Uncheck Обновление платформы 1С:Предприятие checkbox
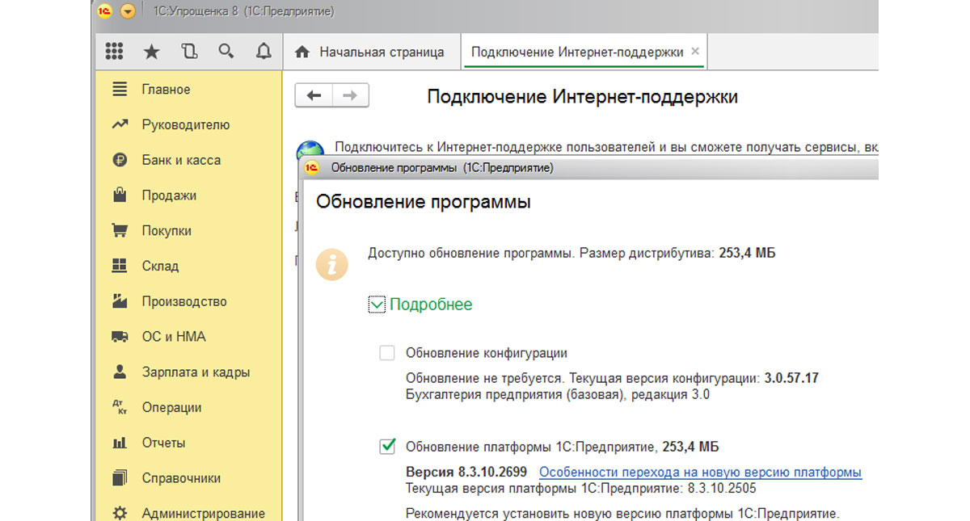 pos(388,446)
